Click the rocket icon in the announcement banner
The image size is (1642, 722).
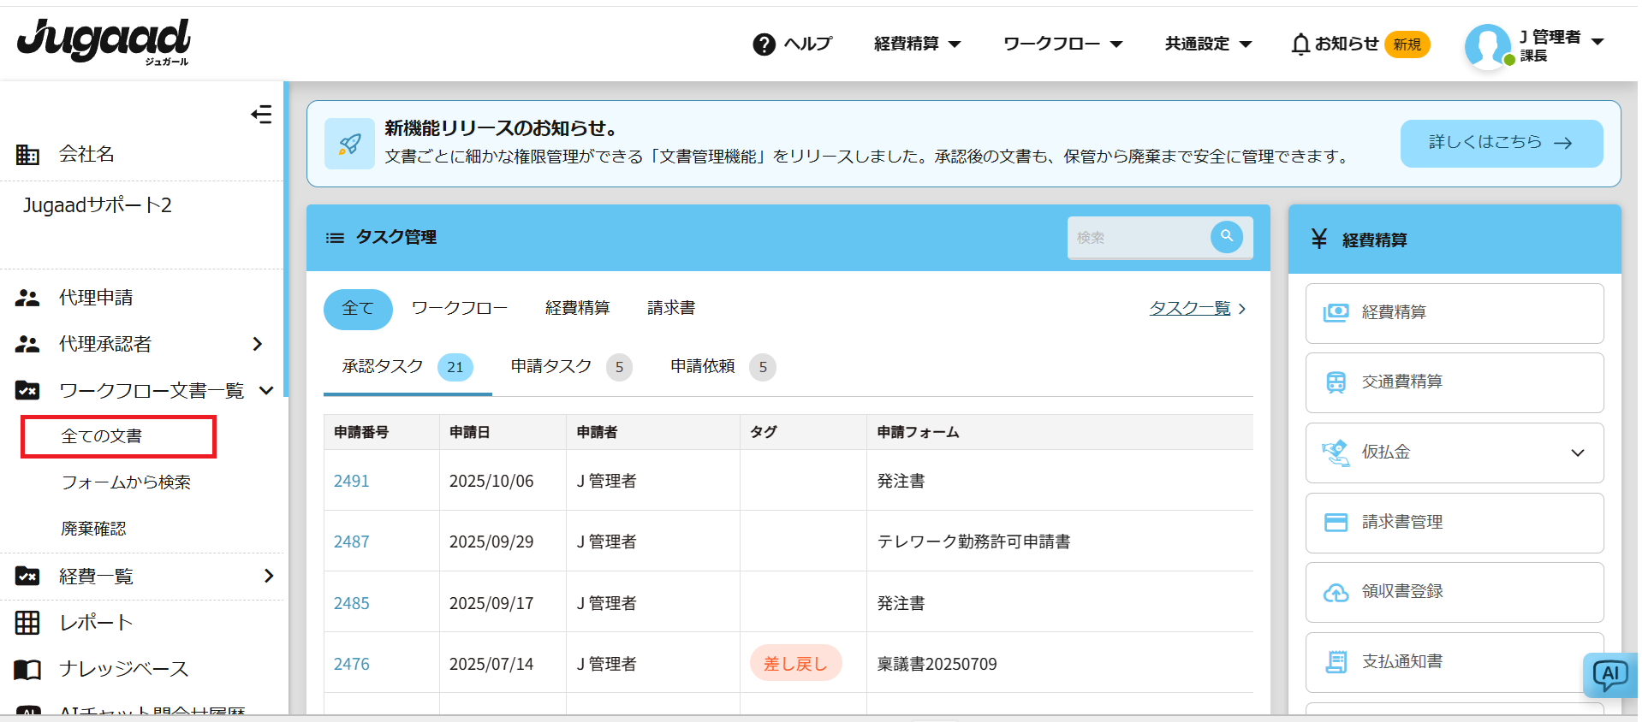pyautogui.click(x=349, y=144)
